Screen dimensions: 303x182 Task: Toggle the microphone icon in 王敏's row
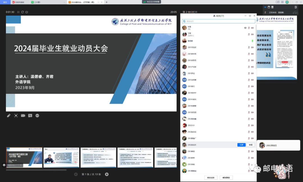(x=249, y=34)
